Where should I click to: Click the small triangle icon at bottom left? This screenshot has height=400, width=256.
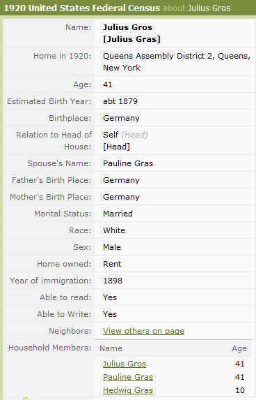pyautogui.click(x=26, y=398)
